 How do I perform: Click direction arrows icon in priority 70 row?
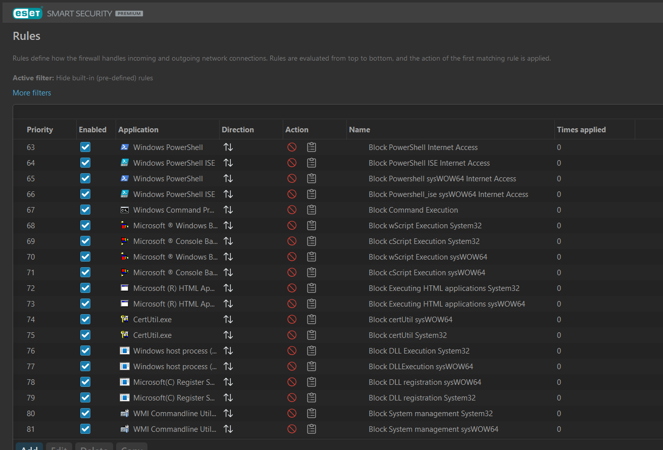point(228,257)
